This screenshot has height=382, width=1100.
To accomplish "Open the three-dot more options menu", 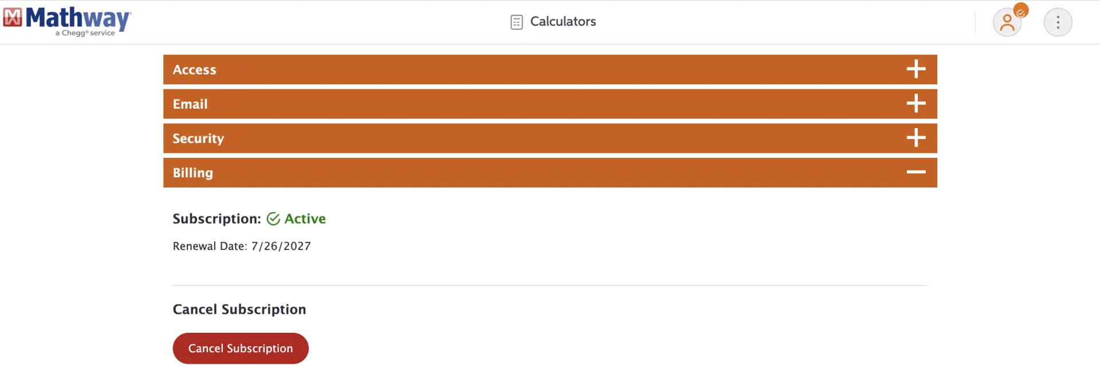I will click(x=1058, y=22).
